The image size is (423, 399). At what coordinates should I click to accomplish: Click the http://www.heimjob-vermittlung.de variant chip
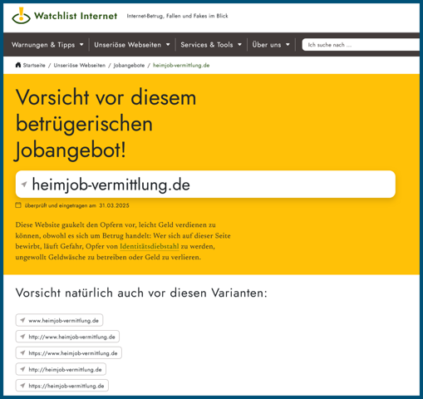(67, 337)
